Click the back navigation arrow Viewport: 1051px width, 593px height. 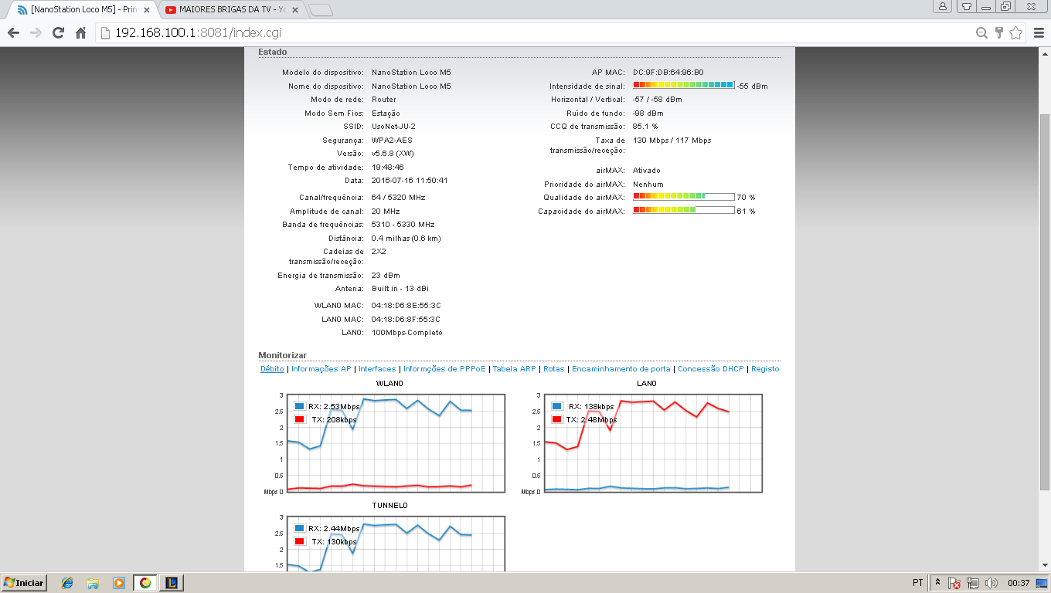click(x=13, y=33)
